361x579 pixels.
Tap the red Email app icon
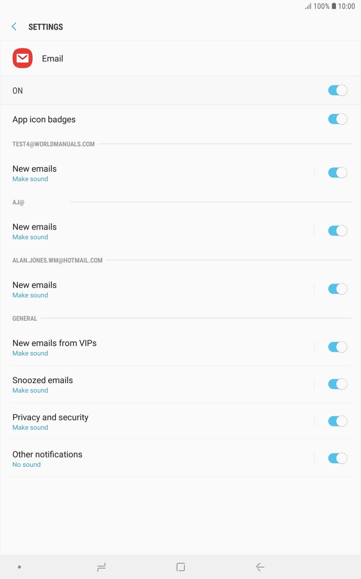22,58
